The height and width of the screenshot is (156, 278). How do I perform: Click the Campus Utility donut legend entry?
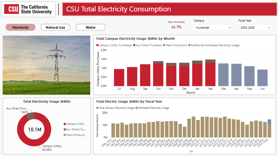click(x=75, y=124)
